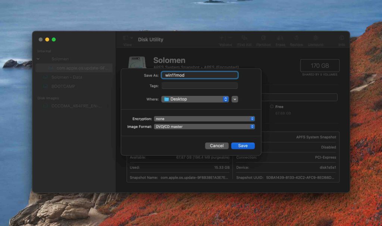Click the Cancel button in the dialog

tap(217, 146)
